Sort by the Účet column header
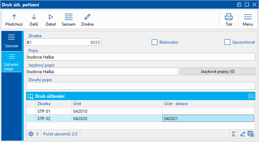The image size is (259, 142). click(x=117, y=104)
